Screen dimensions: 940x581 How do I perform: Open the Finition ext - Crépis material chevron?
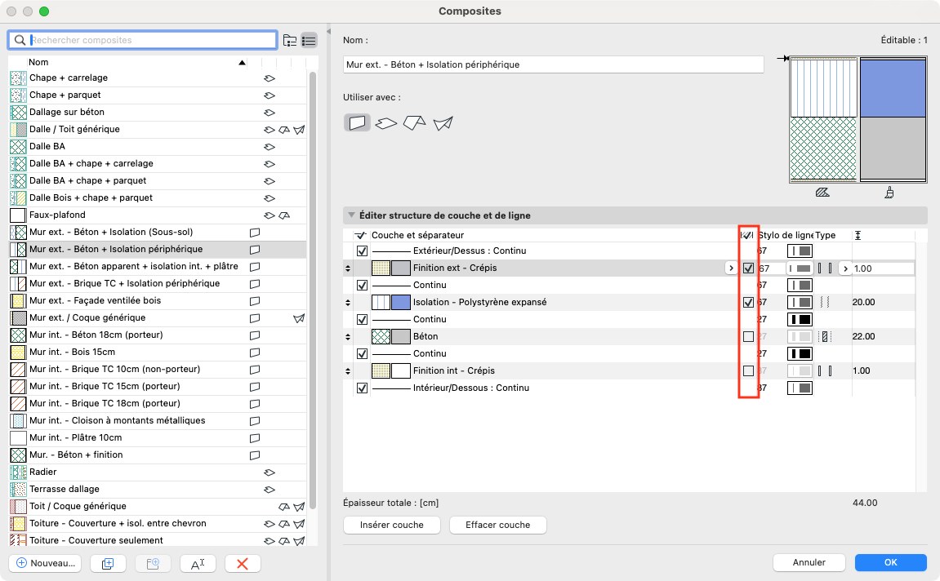(x=731, y=268)
